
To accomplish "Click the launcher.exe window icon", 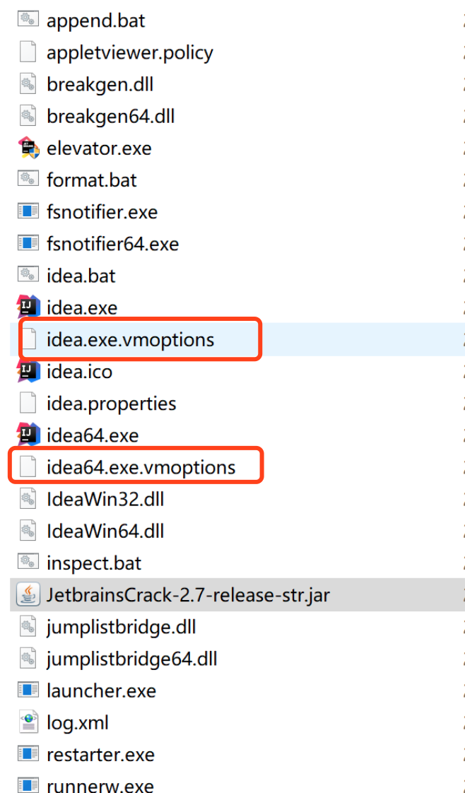I will point(28,691).
